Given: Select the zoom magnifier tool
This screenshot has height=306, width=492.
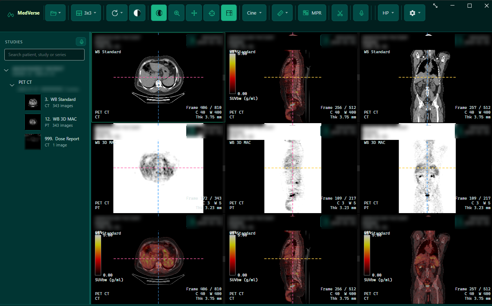Looking at the screenshot, I should click(x=177, y=13).
